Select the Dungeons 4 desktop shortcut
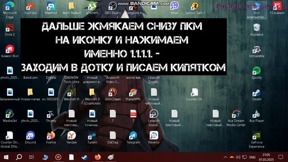The height and width of the screenshot is (162, 288). [x=133, y=9]
